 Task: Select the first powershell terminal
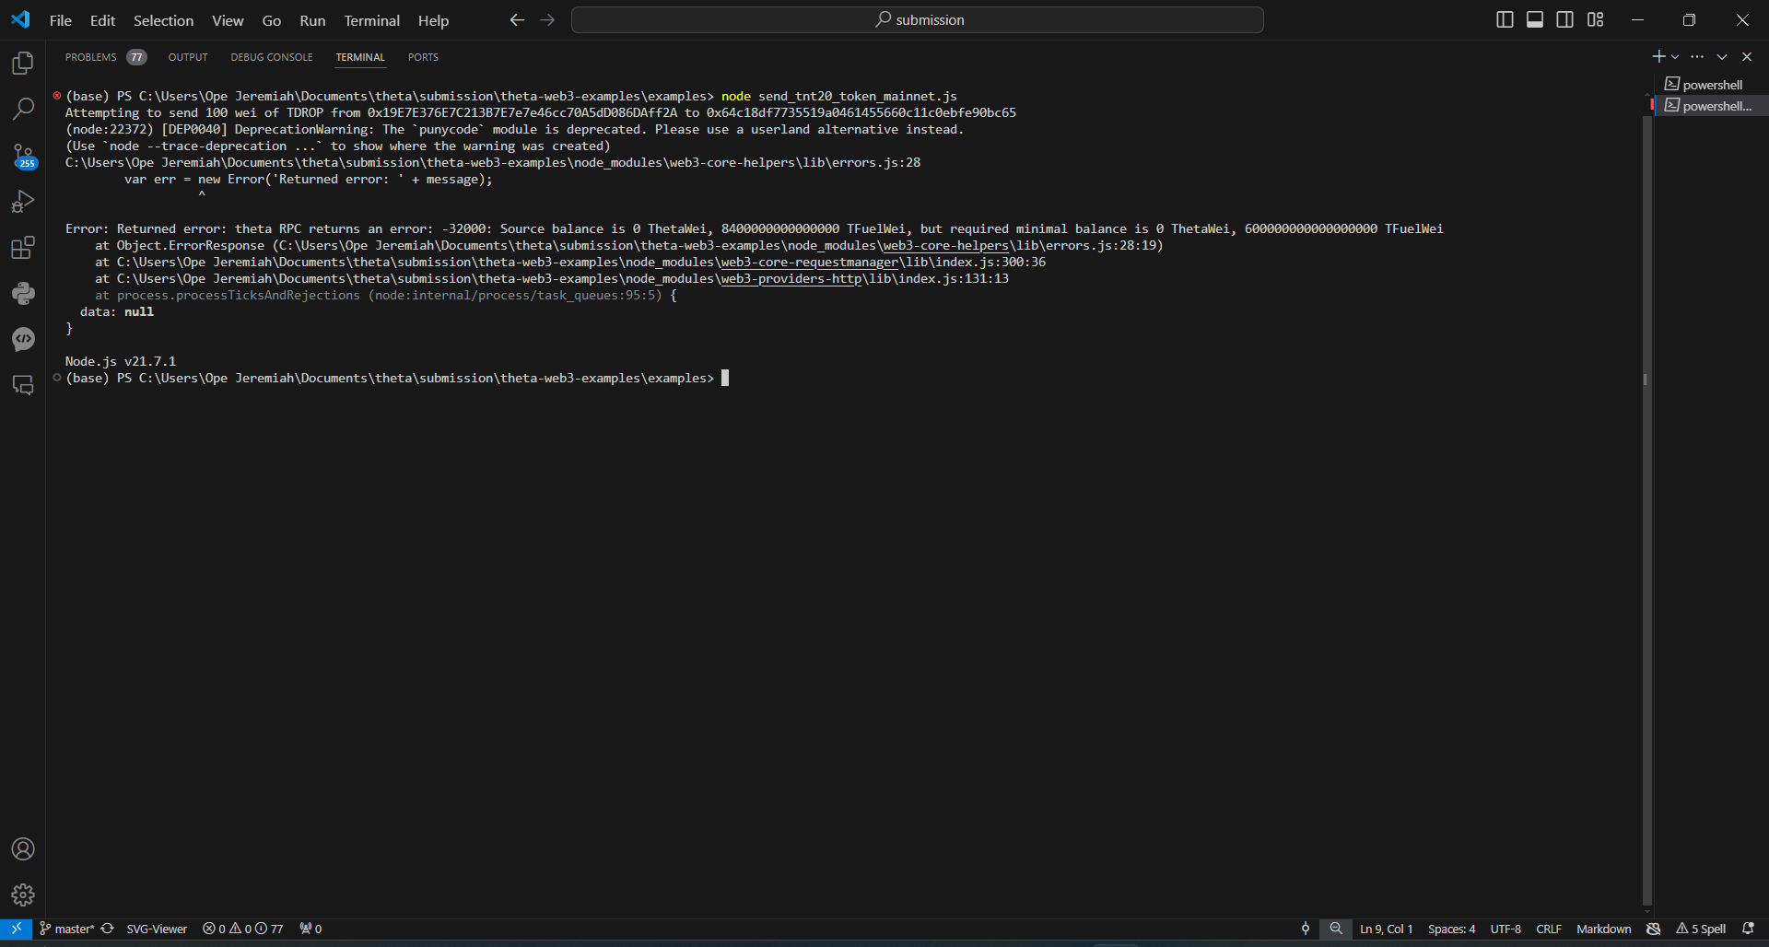(x=1710, y=85)
